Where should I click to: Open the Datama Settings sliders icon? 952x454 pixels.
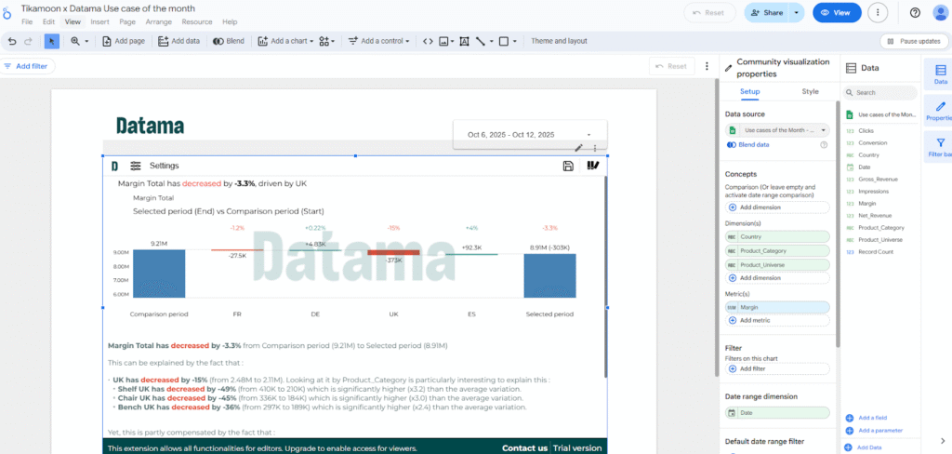click(136, 166)
